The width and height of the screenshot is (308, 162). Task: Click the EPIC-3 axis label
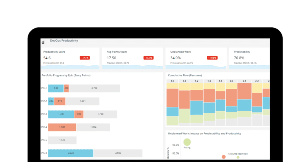(x=43, y=114)
